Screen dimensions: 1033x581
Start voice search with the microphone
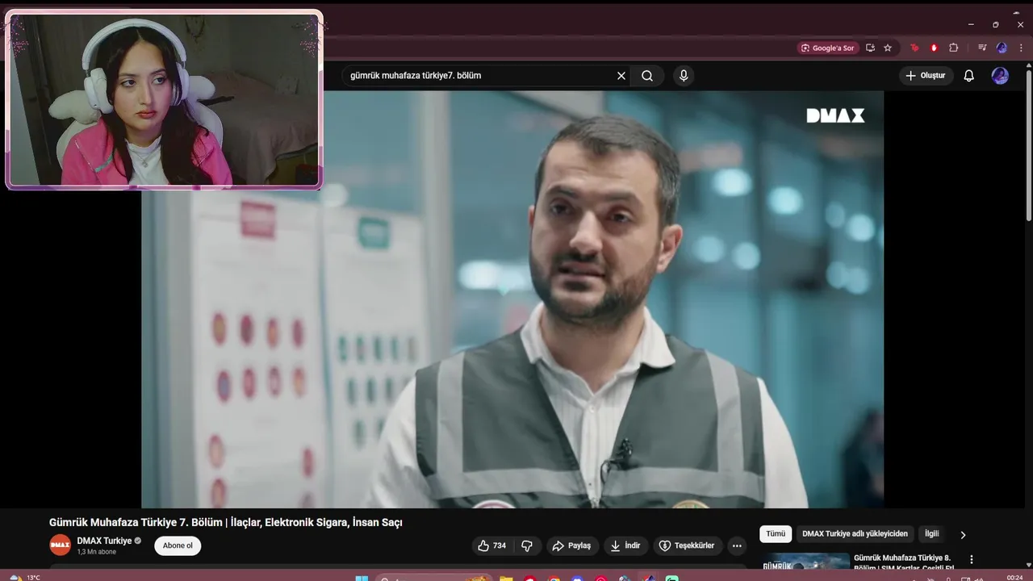click(x=684, y=76)
